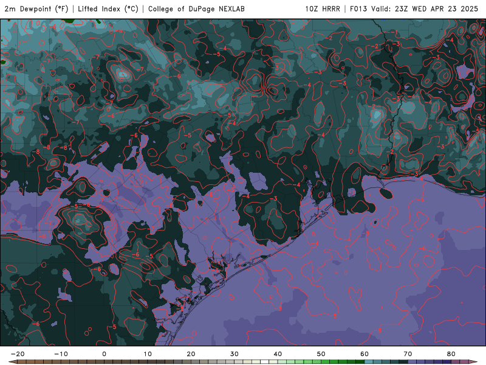Click the '50' color scale label

tap(321, 354)
